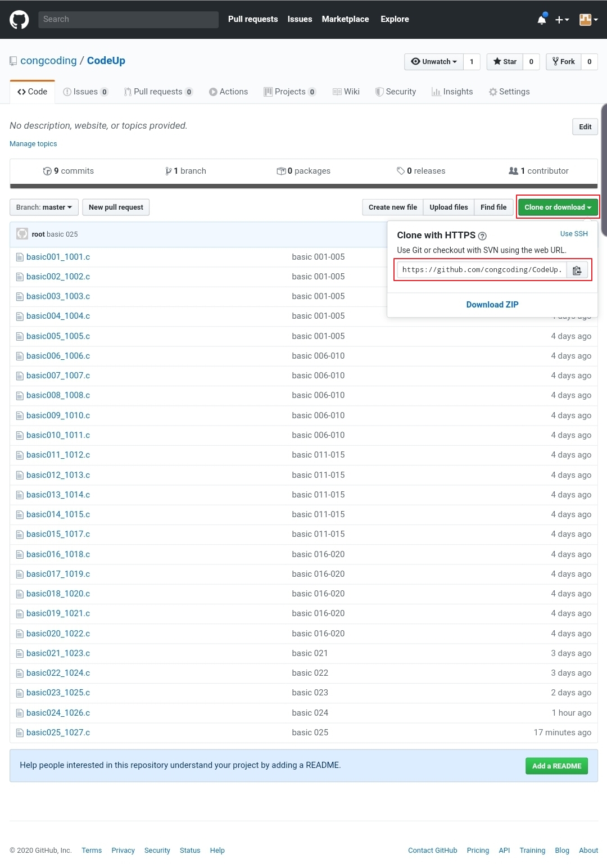Select the HTTPS clone URL field

[482, 270]
